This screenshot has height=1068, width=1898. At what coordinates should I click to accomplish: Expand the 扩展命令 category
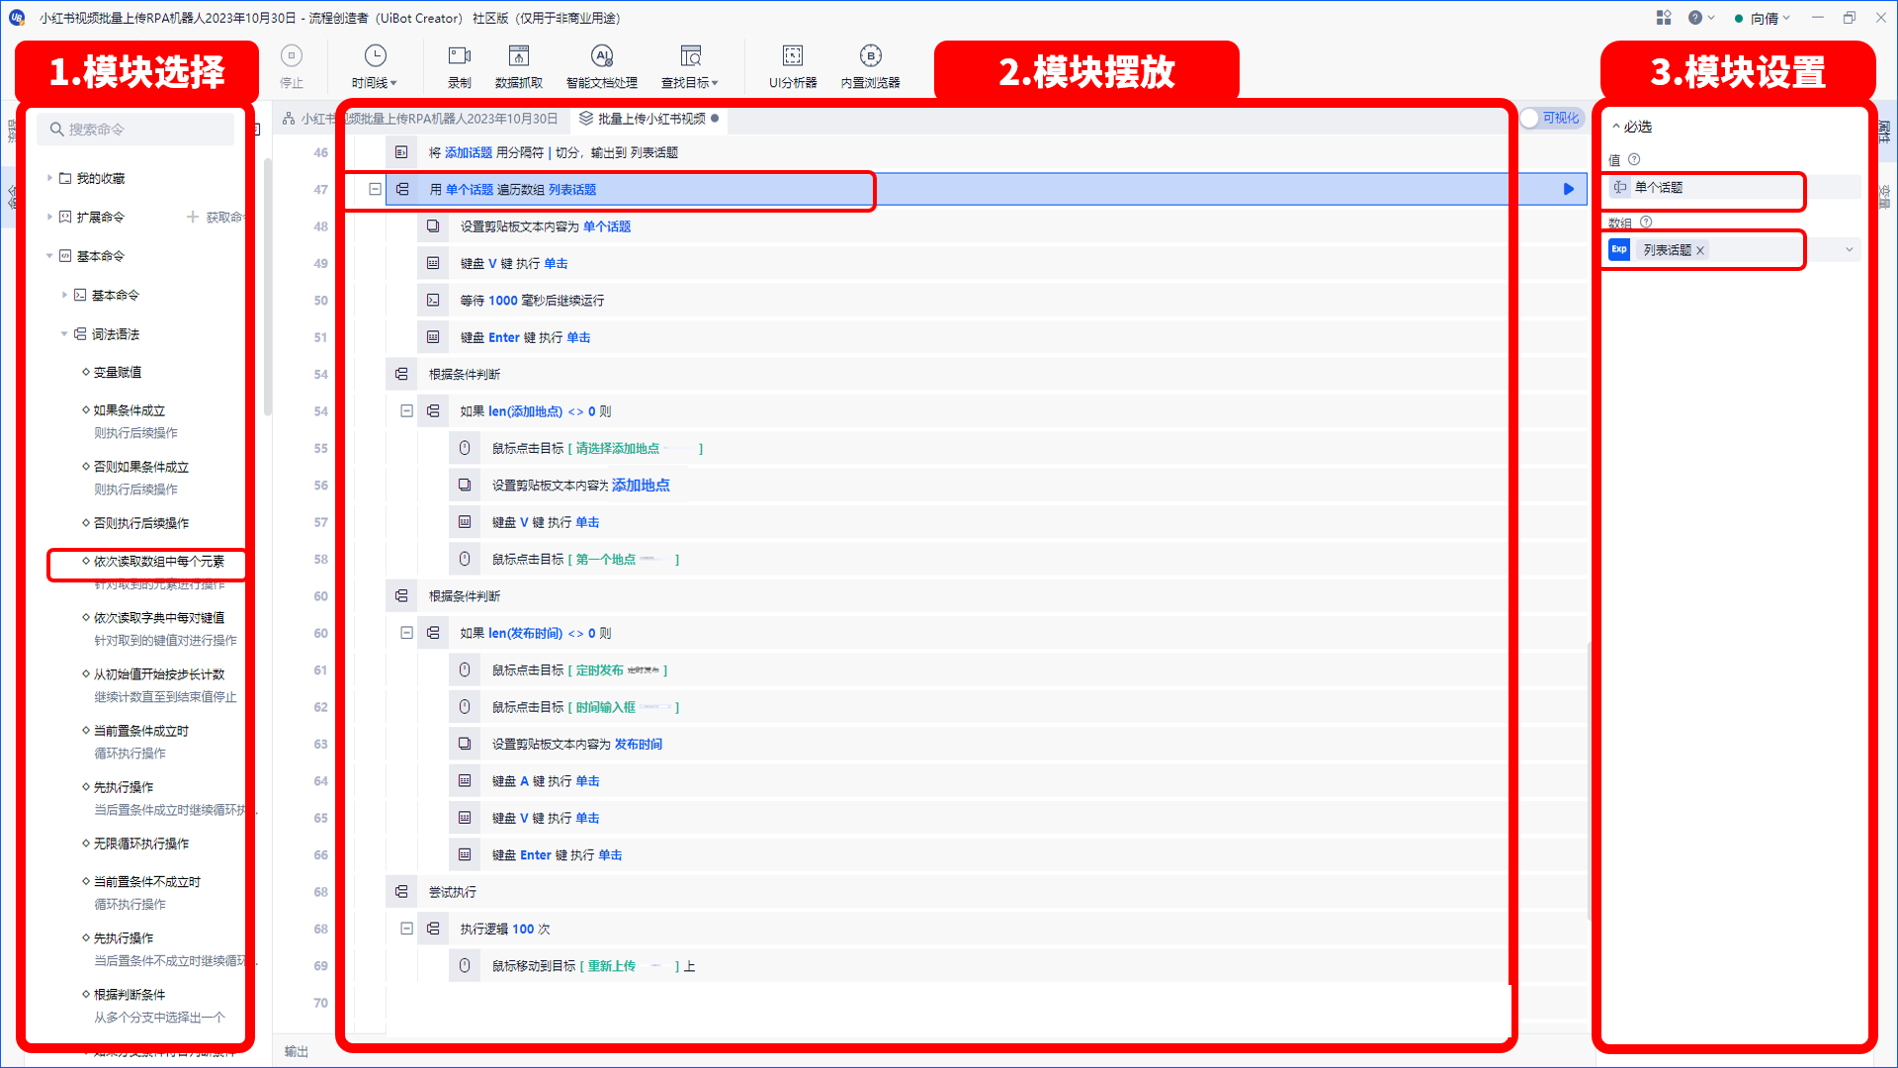click(x=49, y=217)
